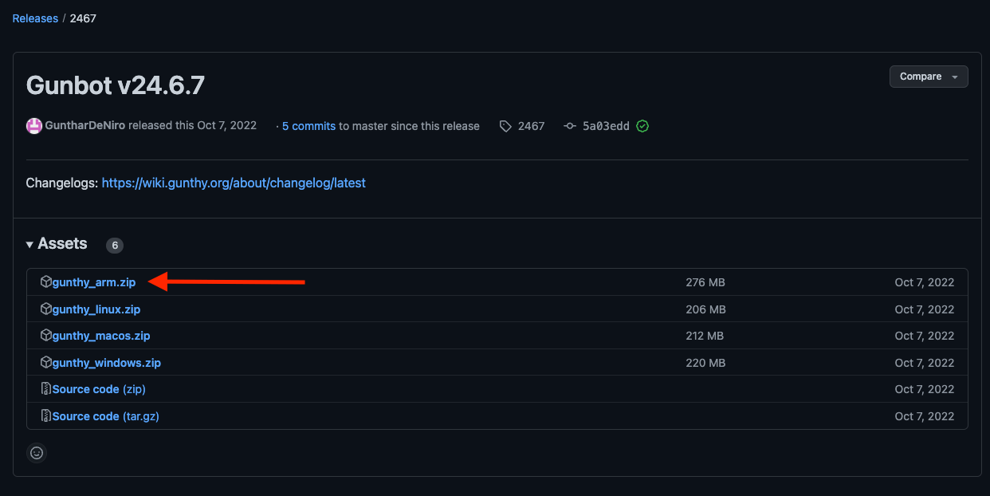Click package icon for gunthy_arm.zip
This screenshot has width=990, height=496.
[x=46, y=281]
